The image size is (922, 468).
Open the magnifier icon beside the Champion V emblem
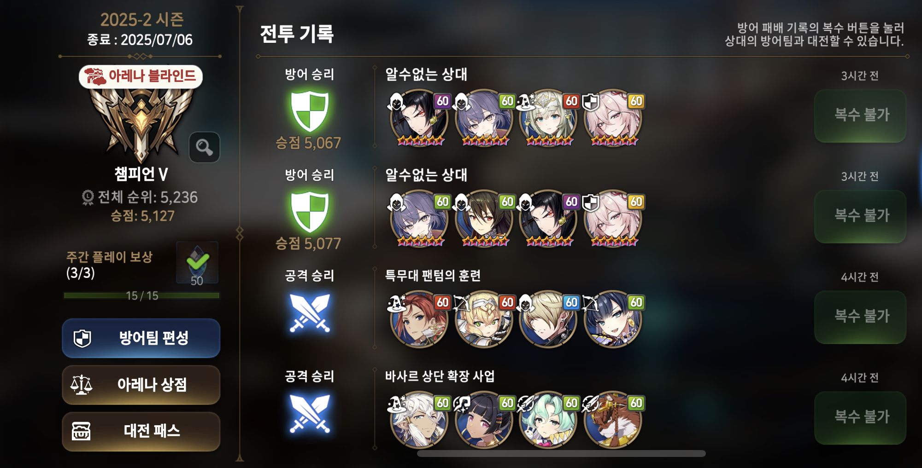pos(204,147)
